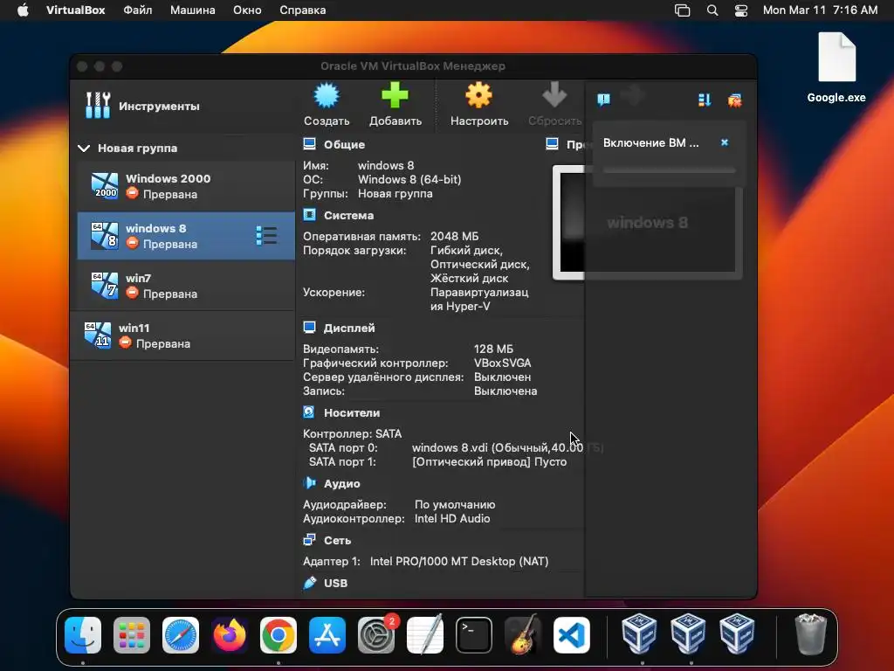Click the clear notifications icon

[734, 101]
